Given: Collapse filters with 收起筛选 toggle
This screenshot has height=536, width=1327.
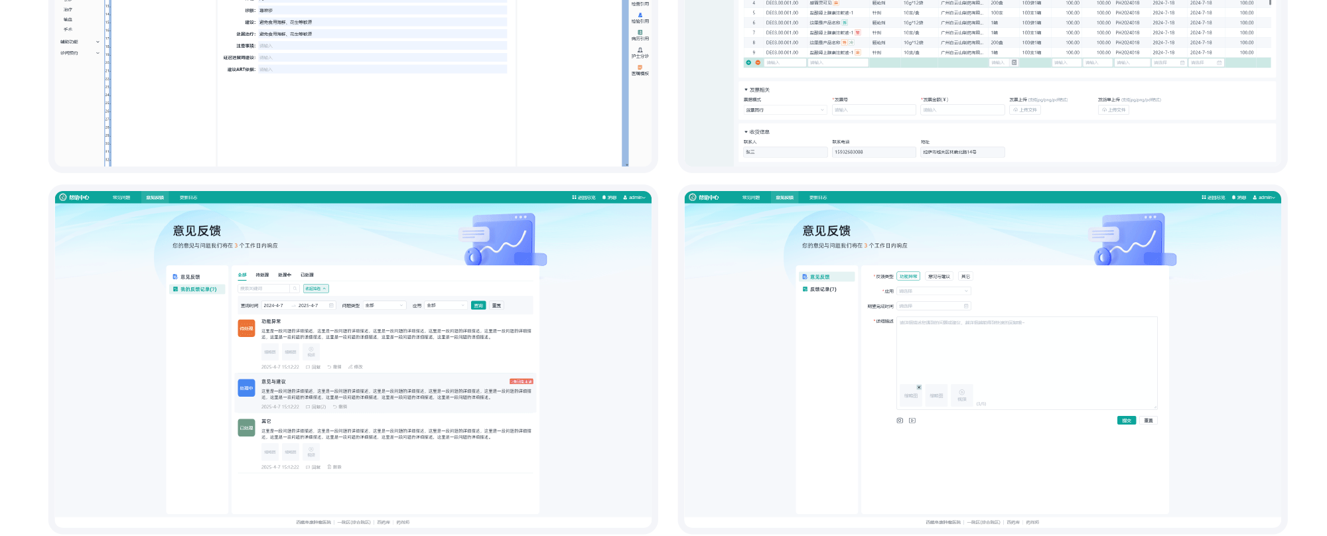Looking at the screenshot, I should tap(316, 289).
